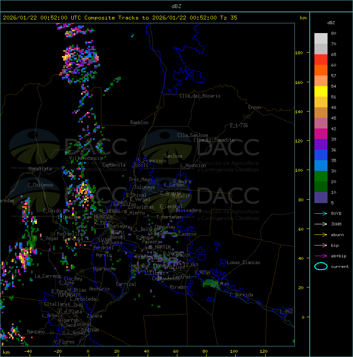Click the 'Clla.del_Rosario' label

point(200,96)
